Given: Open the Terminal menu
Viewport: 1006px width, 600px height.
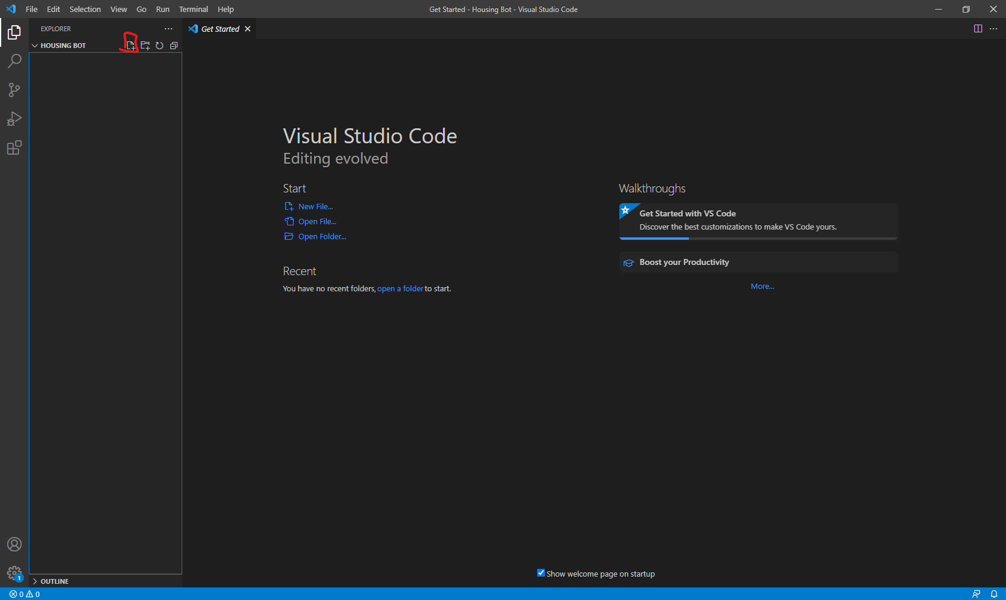Looking at the screenshot, I should (x=194, y=9).
